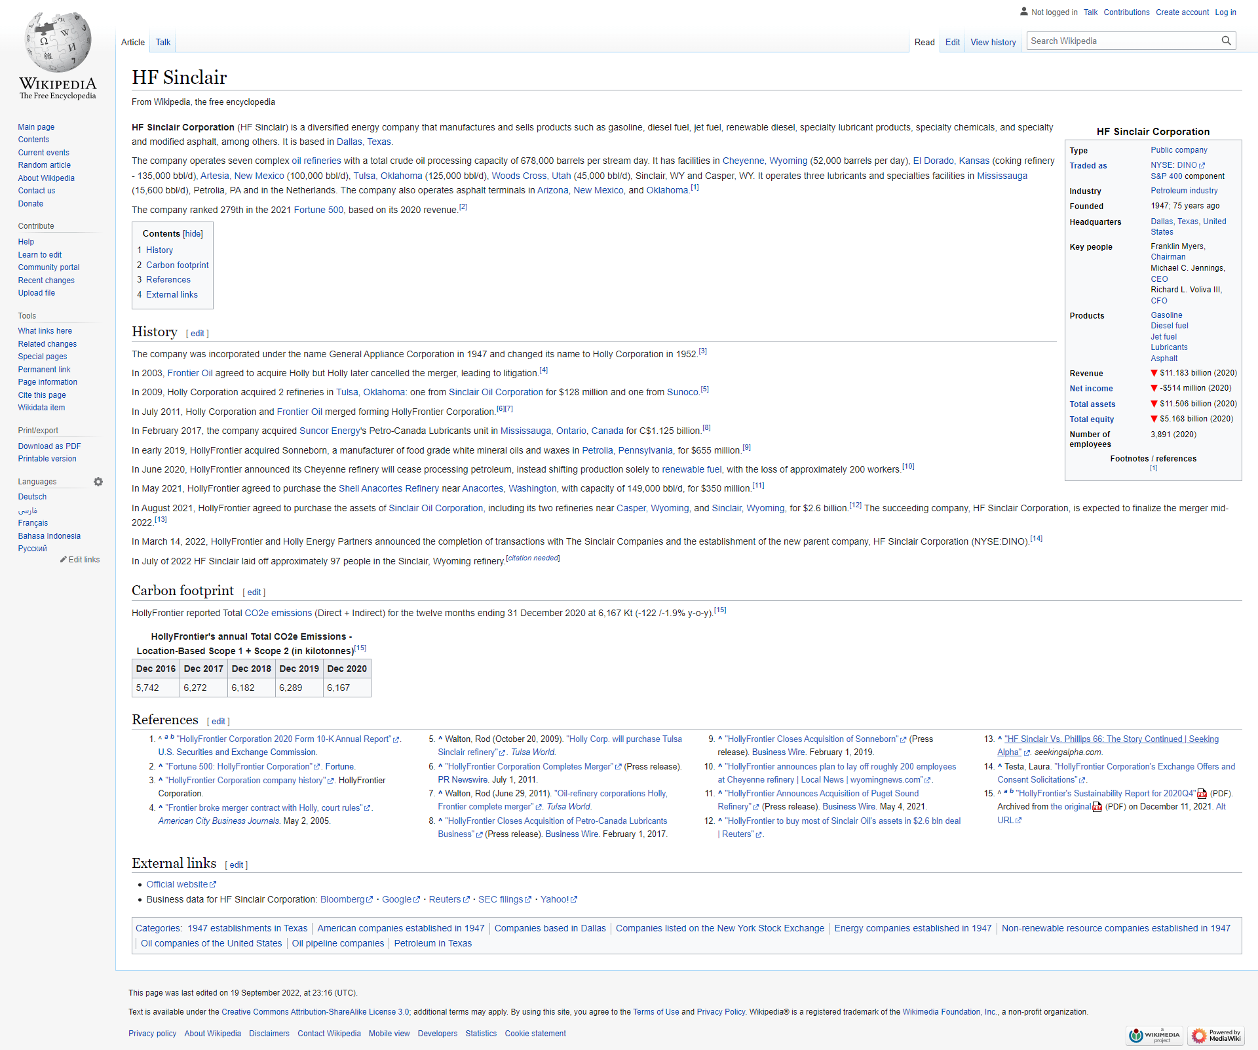The height and width of the screenshot is (1050, 1258).
Task: Click the search magnifier icon
Action: pos(1226,41)
